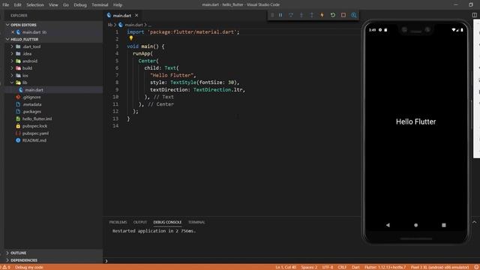Viewport: 480px width, 270px height.
Task: Collapse the lib folder
Action: (12, 82)
